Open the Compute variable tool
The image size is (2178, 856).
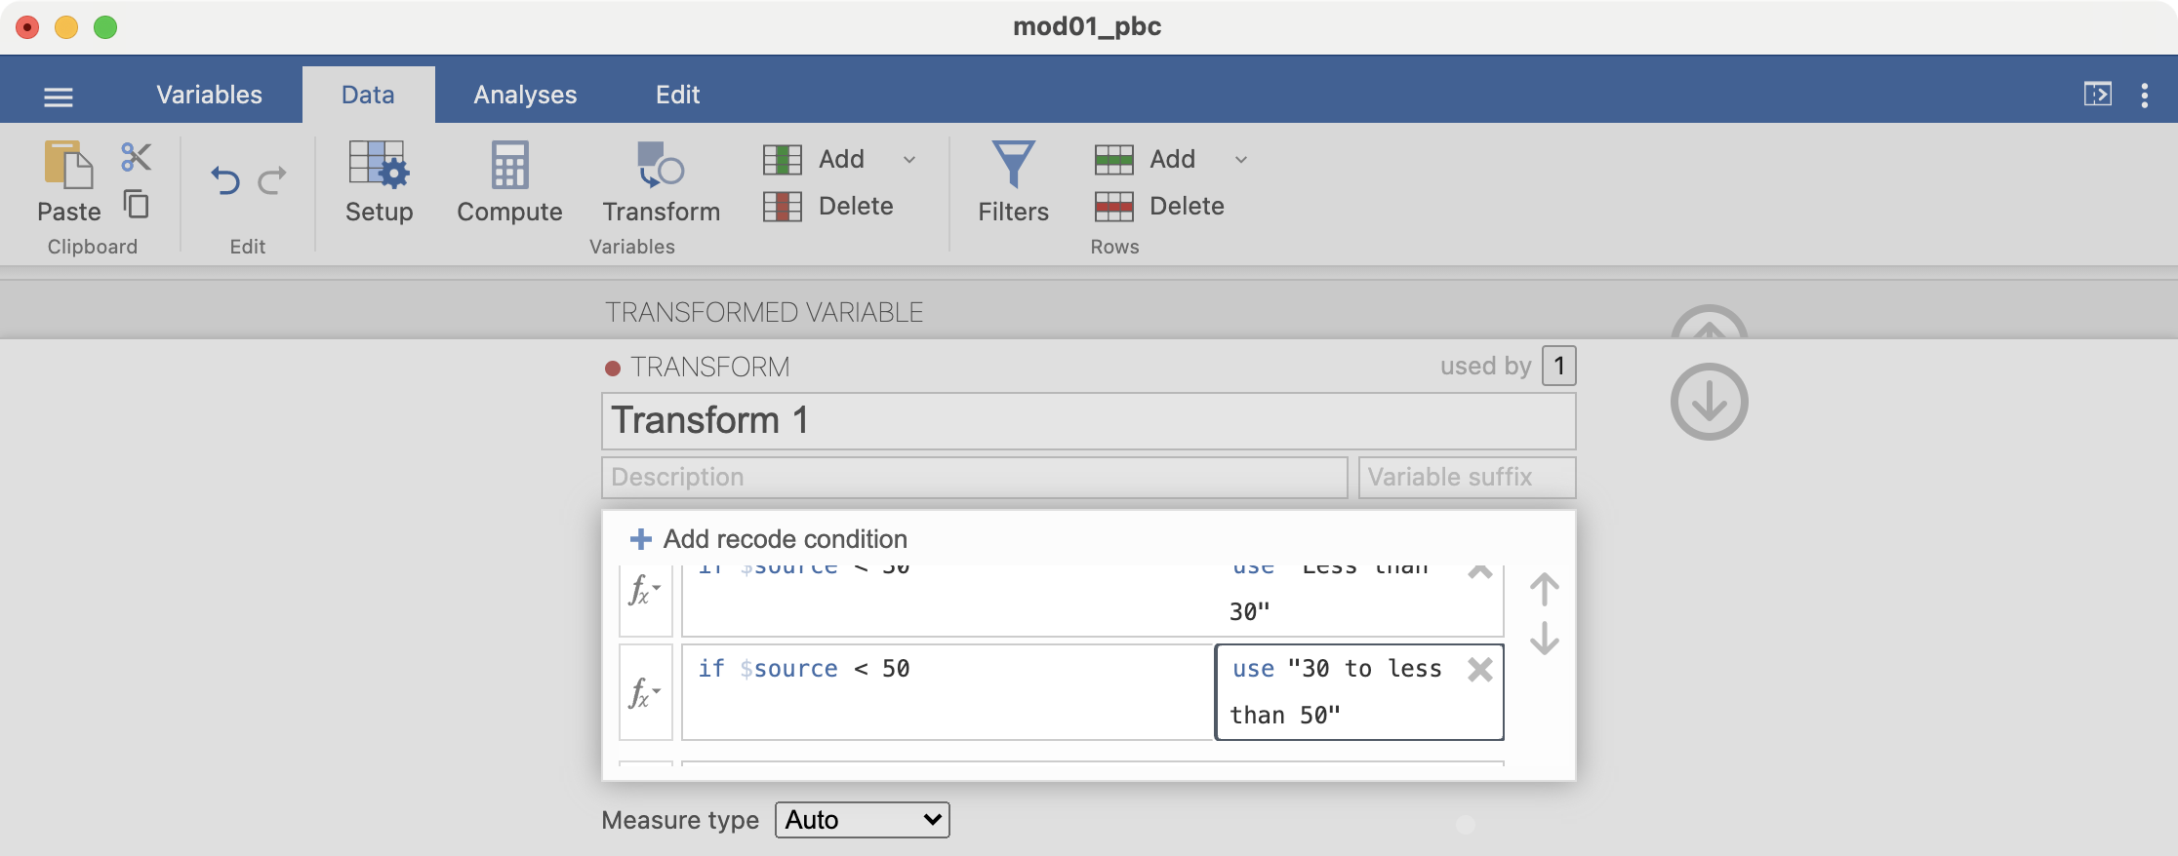[509, 182]
